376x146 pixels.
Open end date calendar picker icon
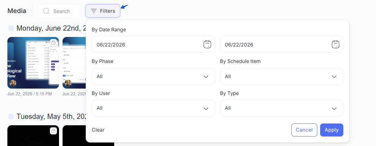coord(336,44)
